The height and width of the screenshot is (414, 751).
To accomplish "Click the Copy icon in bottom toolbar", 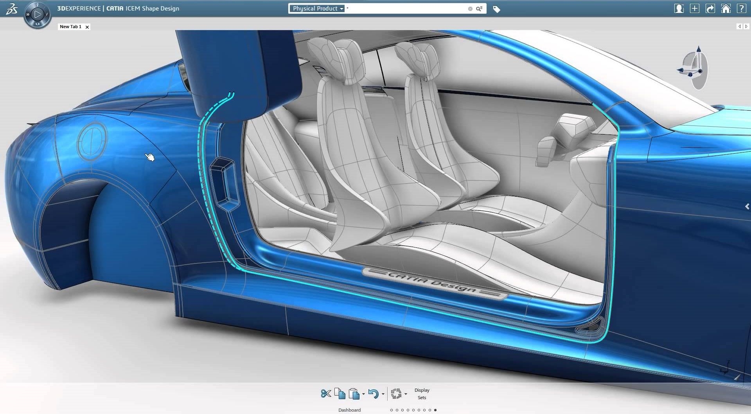I will (x=340, y=393).
